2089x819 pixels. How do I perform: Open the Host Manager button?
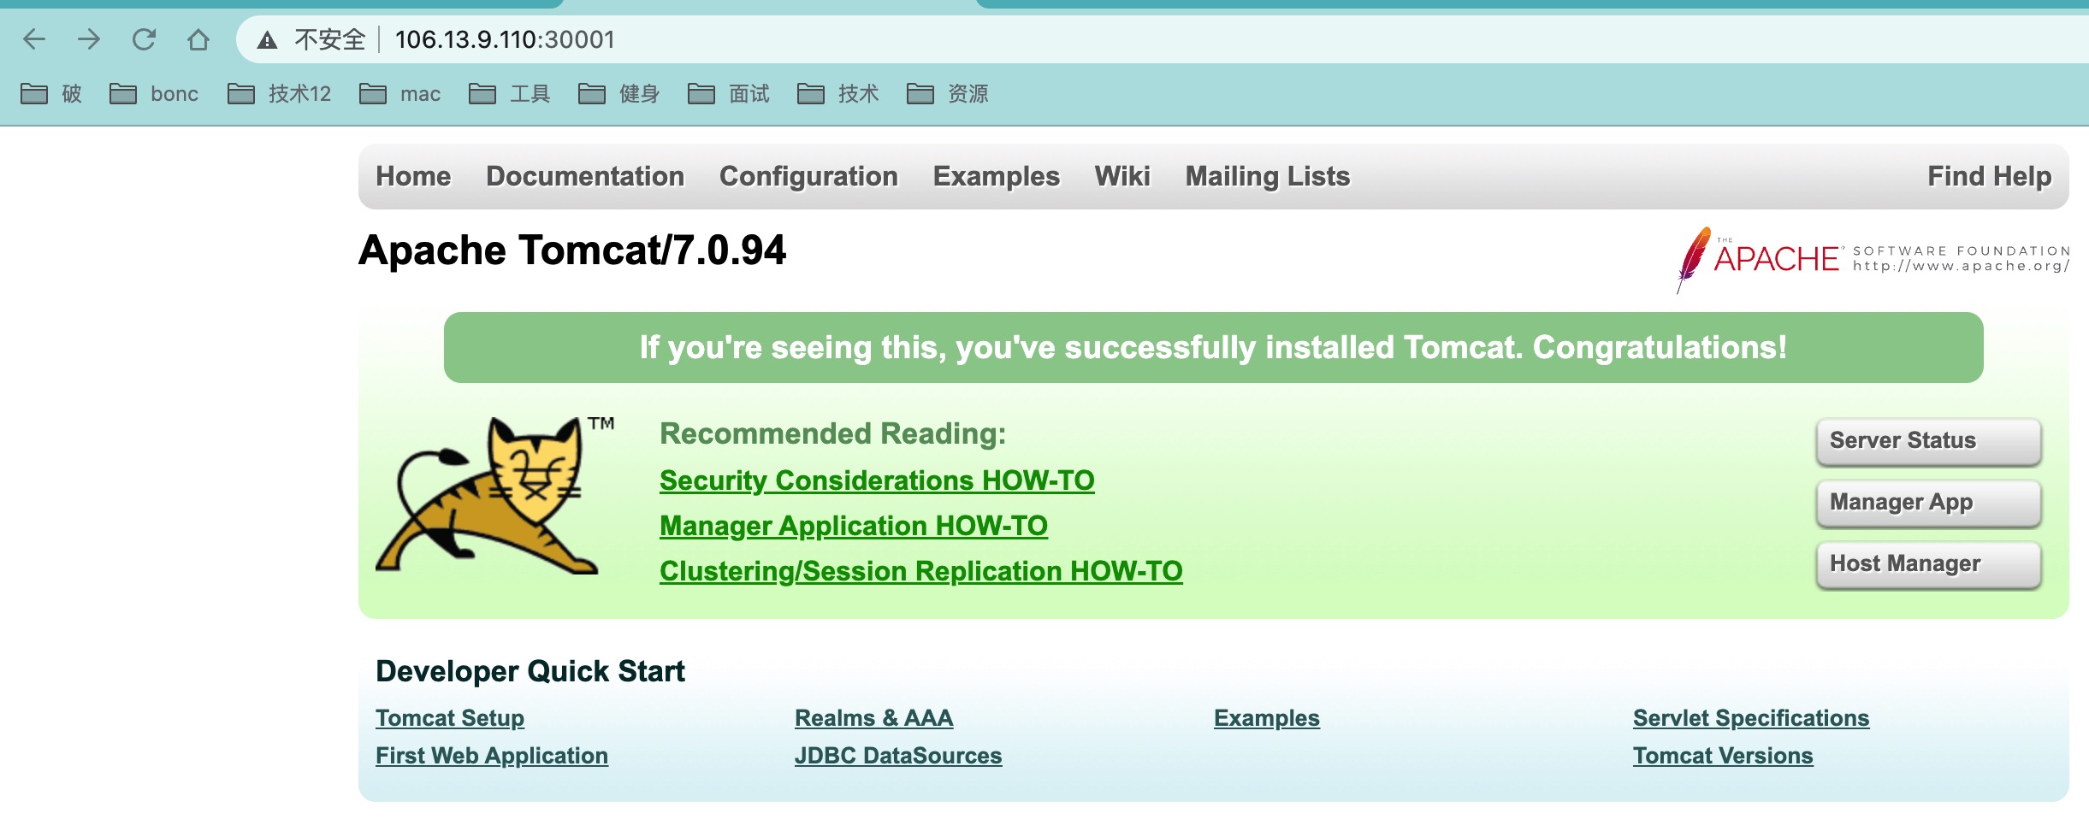1929,564
